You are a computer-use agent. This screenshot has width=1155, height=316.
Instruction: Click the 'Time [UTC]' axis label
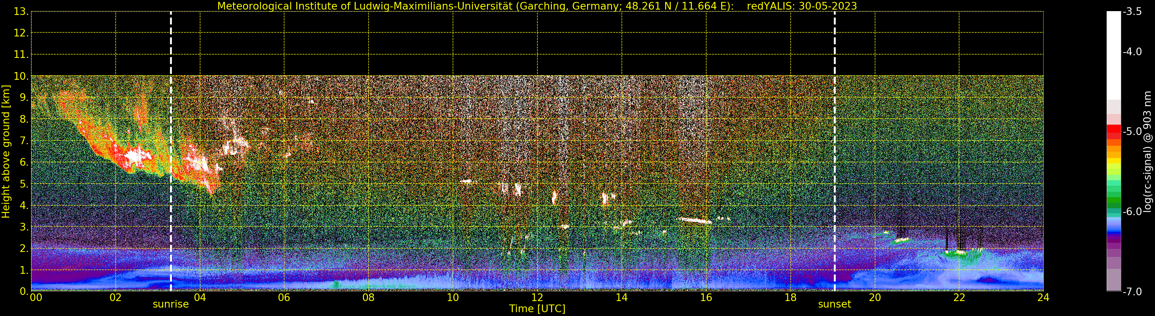537,309
